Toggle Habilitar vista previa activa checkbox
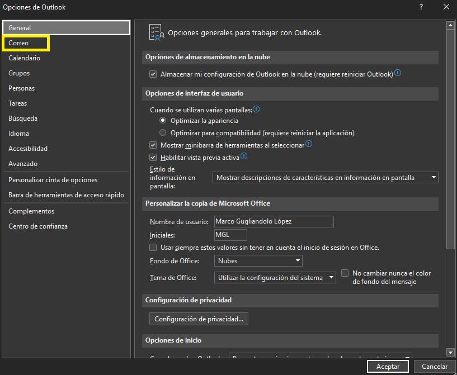Image resolution: width=457 pixels, height=375 pixels. [153, 158]
